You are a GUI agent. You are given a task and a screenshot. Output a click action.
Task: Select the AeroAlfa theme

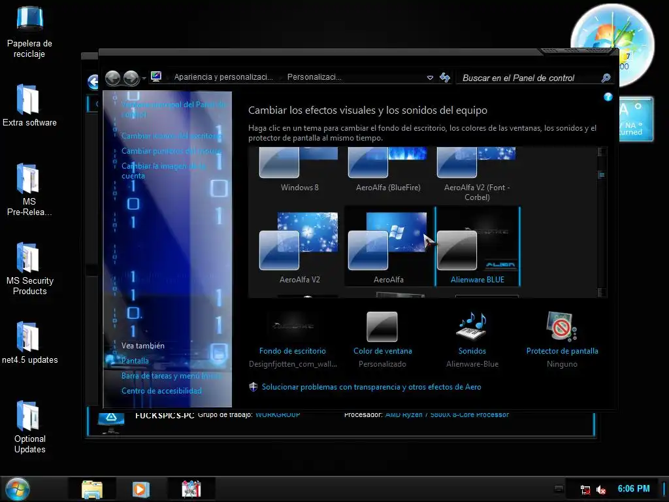tap(388, 246)
